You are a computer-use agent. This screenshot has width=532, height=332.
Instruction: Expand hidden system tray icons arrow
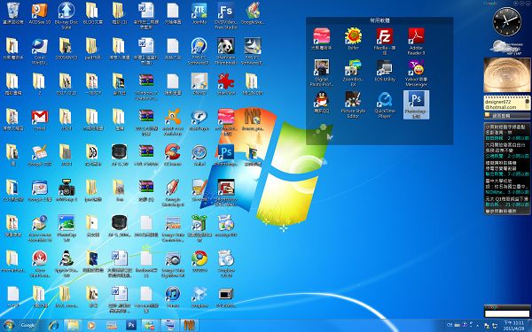click(x=478, y=325)
